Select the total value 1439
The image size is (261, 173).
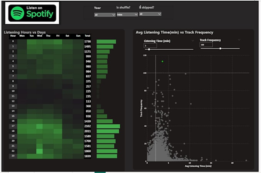click(x=88, y=121)
